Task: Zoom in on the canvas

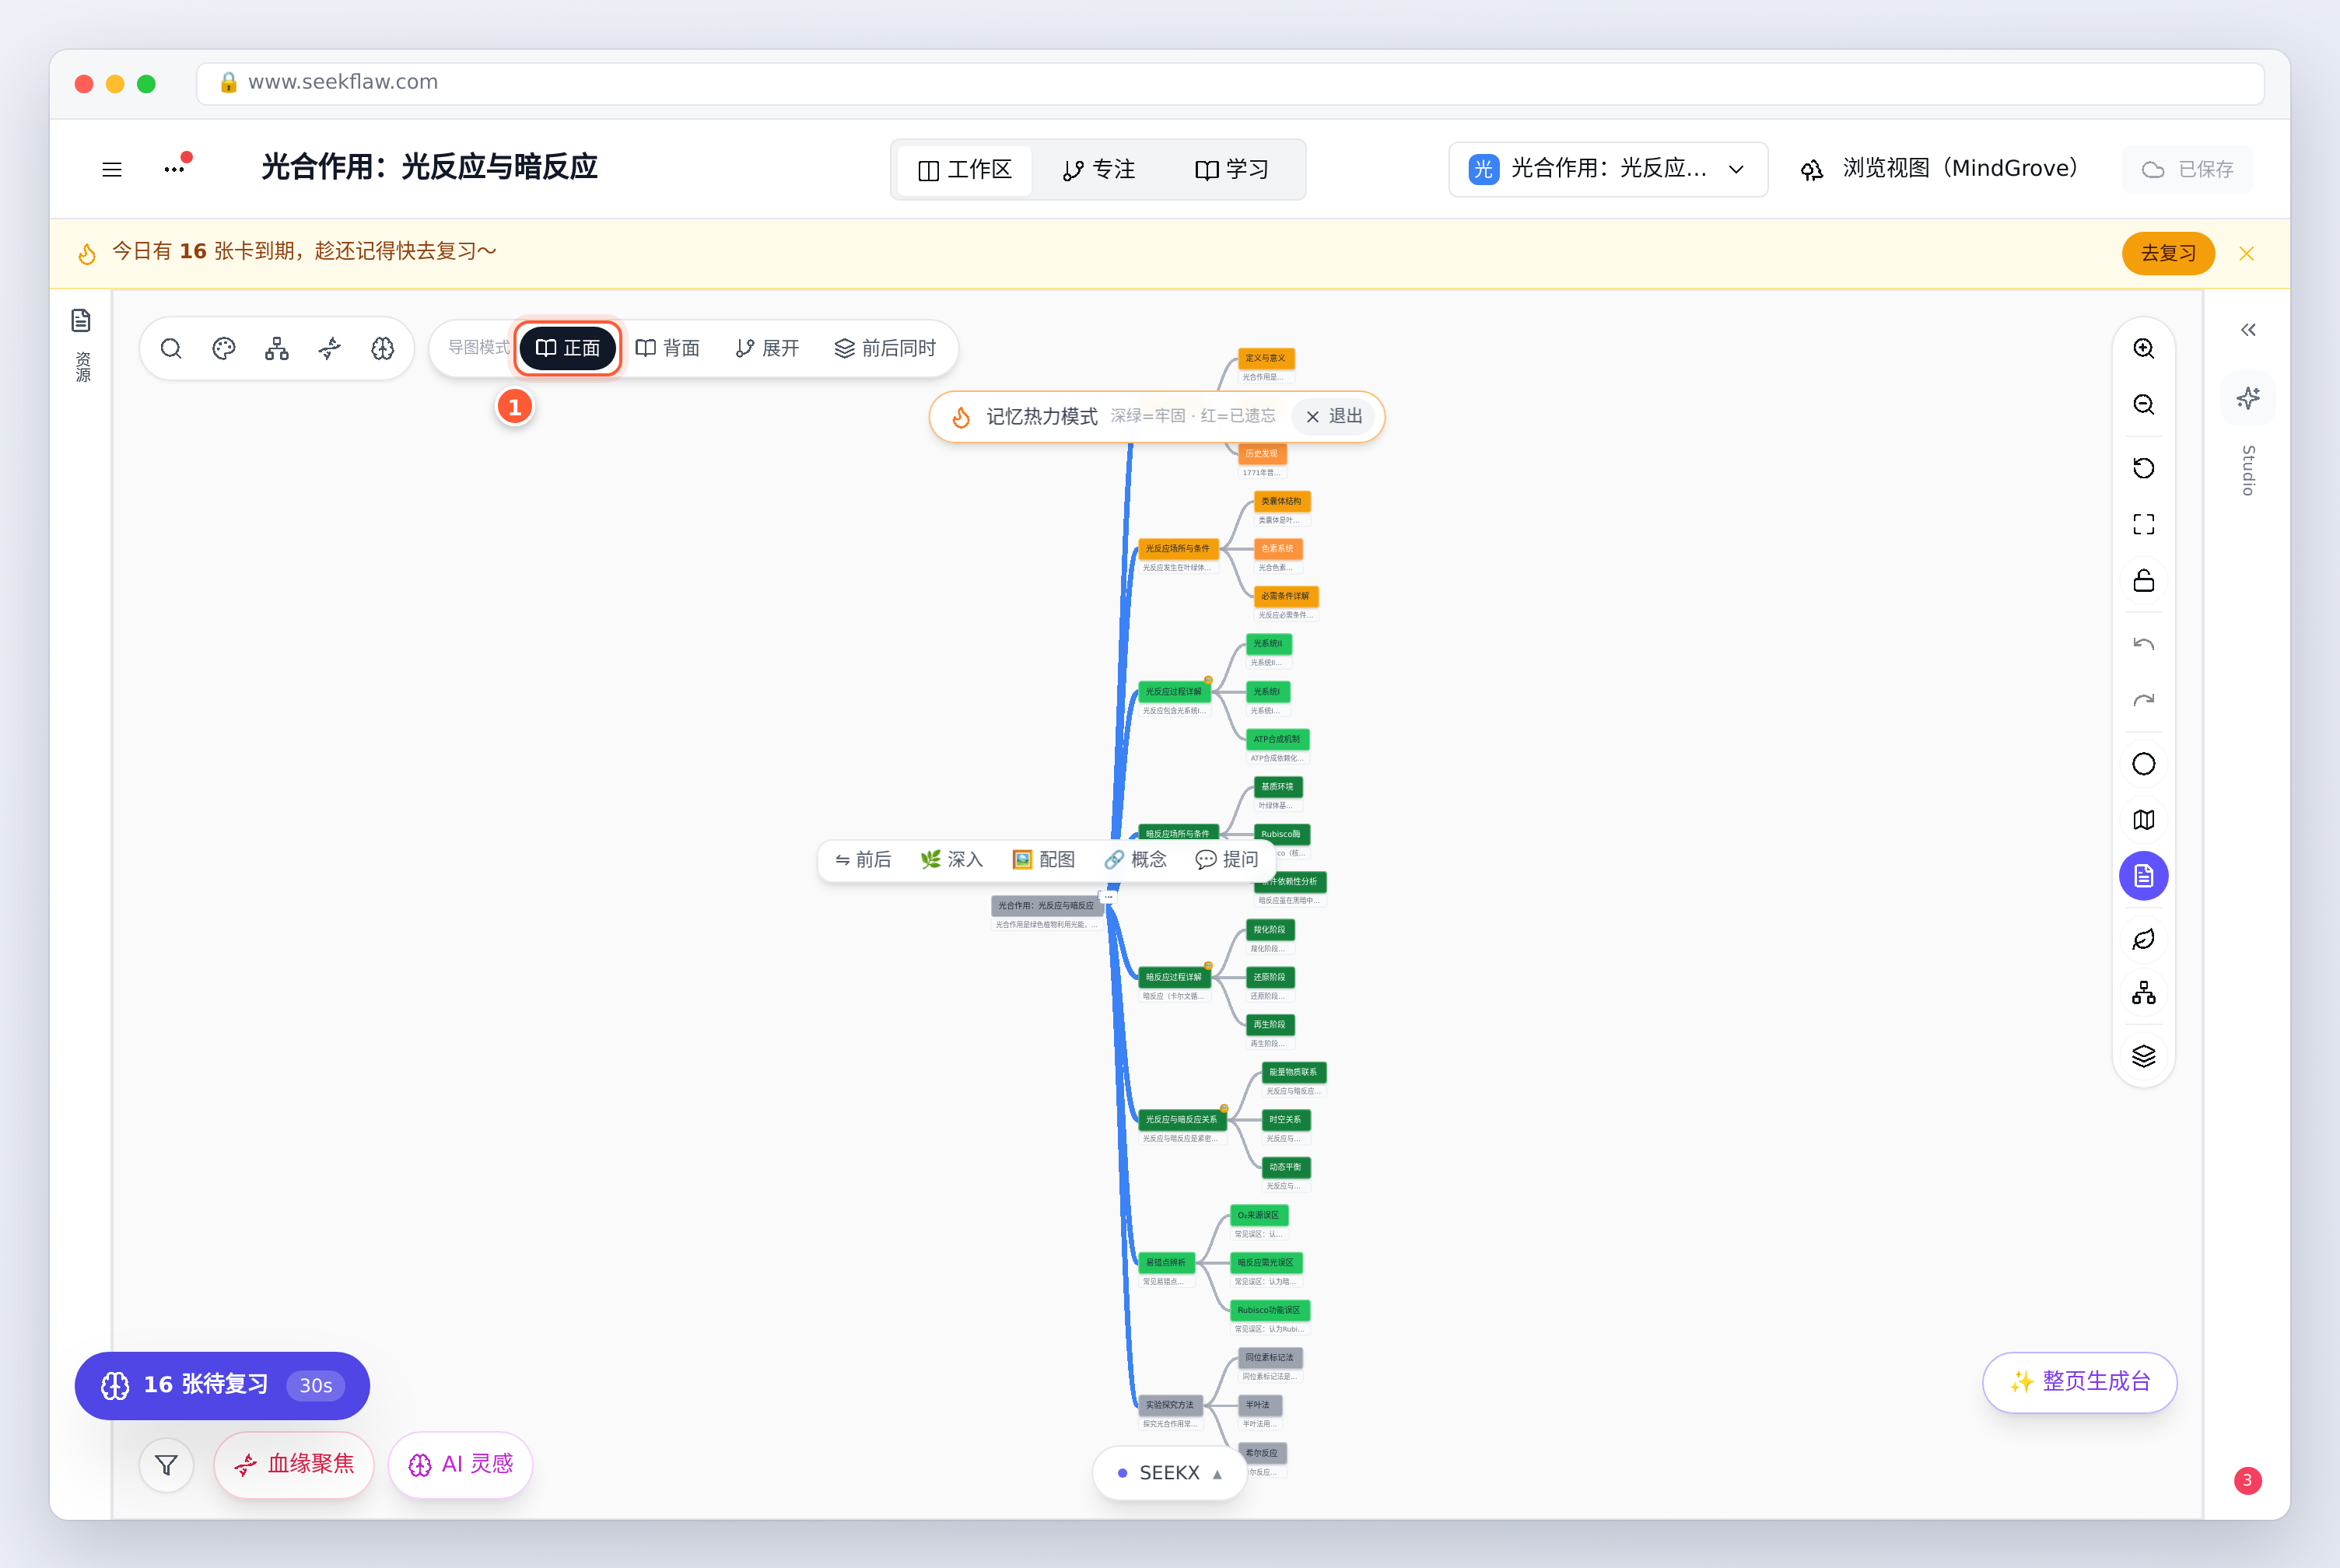Action: coord(2143,348)
